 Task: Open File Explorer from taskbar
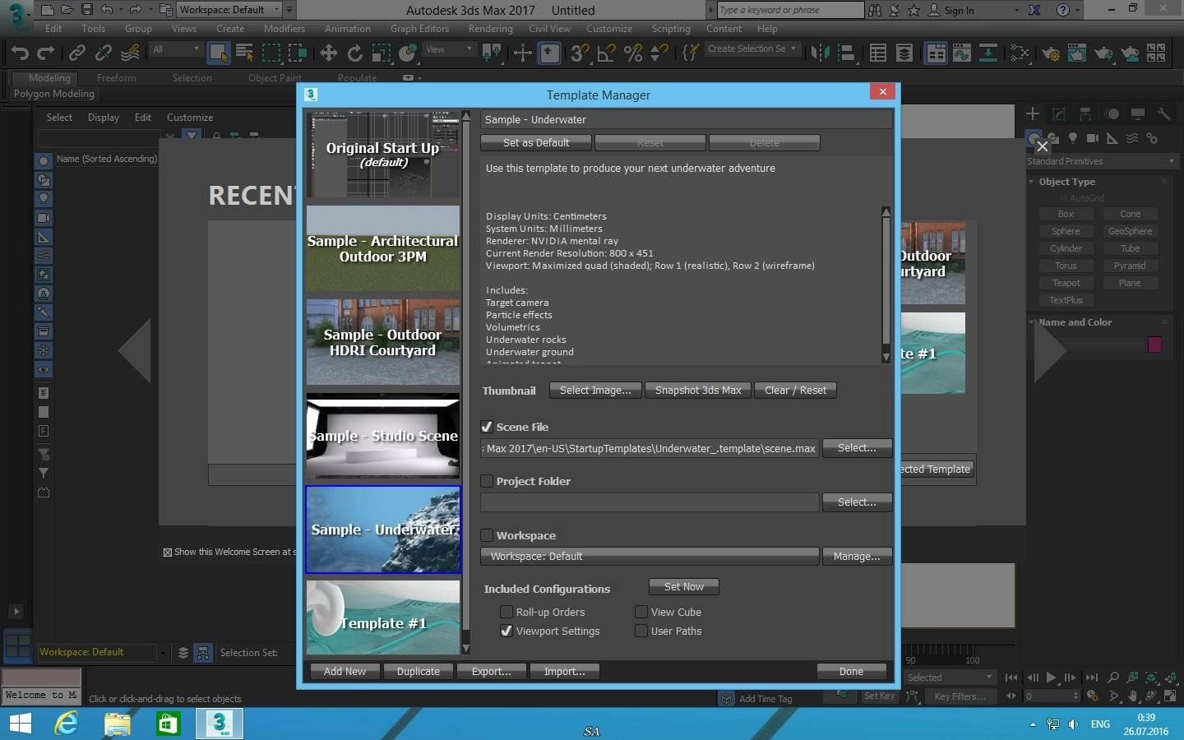click(x=117, y=724)
